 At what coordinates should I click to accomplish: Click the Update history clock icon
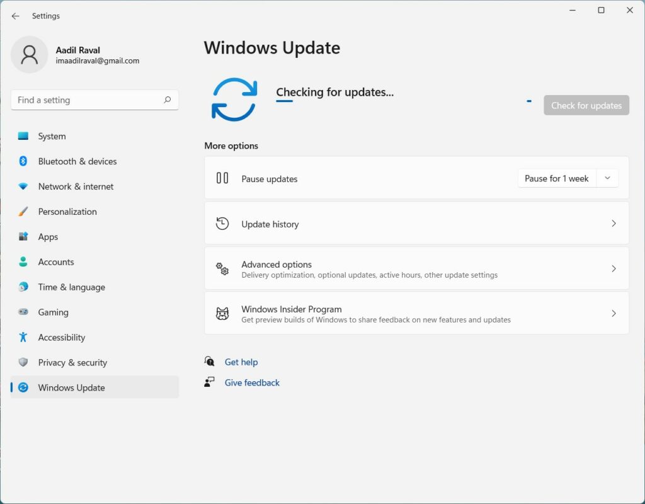click(222, 223)
